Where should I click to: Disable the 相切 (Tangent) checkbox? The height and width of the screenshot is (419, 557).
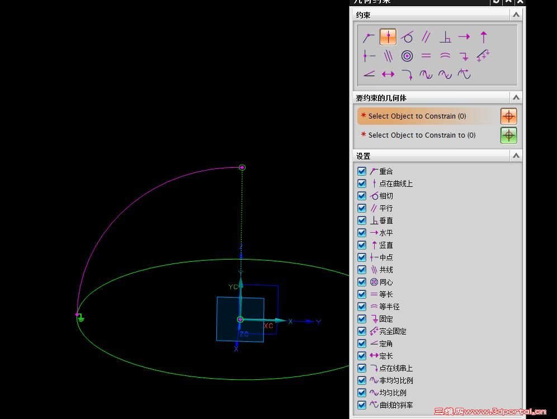(362, 196)
